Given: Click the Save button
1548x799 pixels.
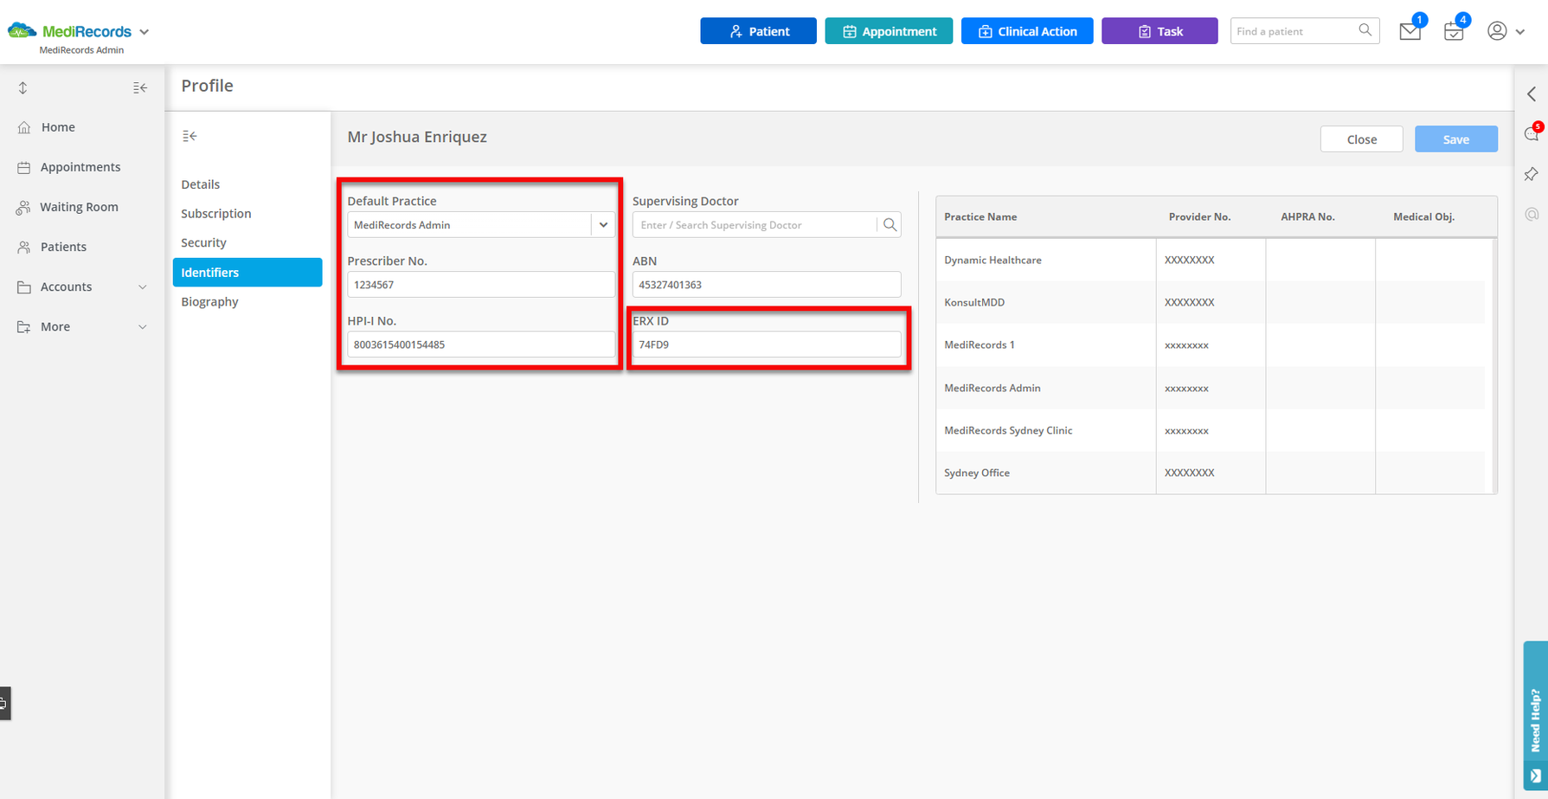Looking at the screenshot, I should [1455, 139].
